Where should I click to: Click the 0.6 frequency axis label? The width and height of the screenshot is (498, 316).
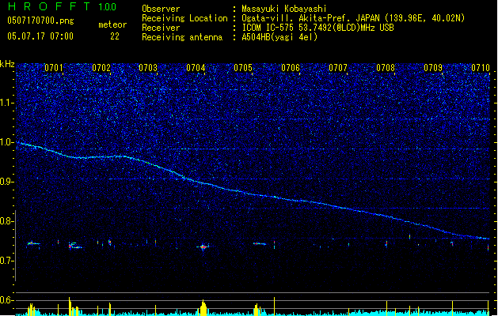7,300
